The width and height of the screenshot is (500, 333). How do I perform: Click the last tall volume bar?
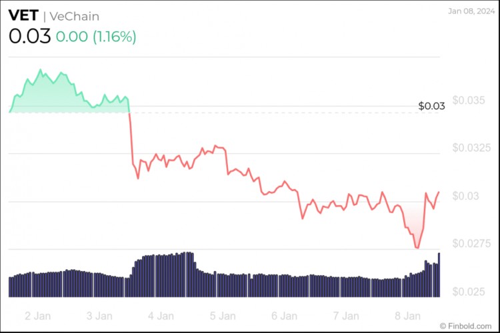click(439, 274)
